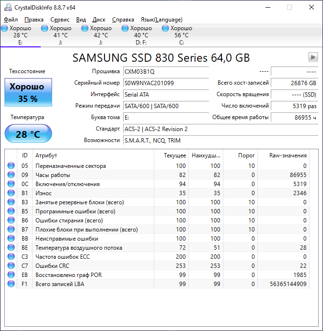Click status icon for attribute B1 Износ

click(11, 193)
